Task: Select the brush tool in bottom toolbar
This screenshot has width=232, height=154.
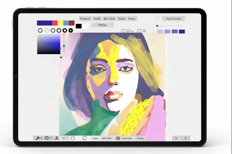Action: point(38,138)
